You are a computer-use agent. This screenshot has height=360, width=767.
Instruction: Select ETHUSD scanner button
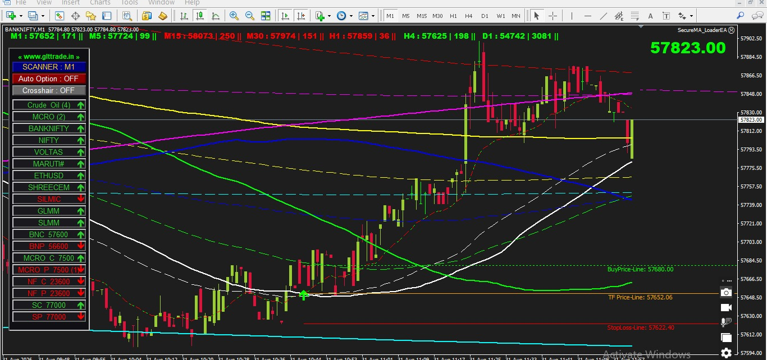tap(49, 176)
